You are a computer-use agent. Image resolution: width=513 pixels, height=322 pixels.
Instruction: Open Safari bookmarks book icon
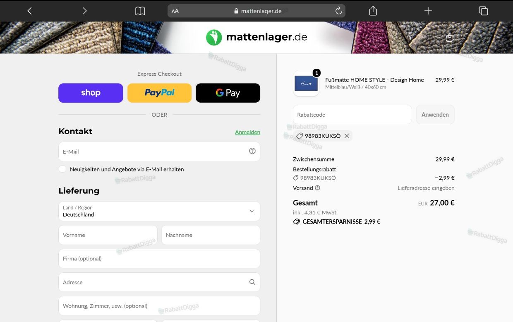(x=140, y=11)
